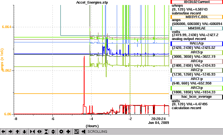The image size is (223, 135).
Task: Click the 'volts' unit label in legend
Action: [176, 32]
